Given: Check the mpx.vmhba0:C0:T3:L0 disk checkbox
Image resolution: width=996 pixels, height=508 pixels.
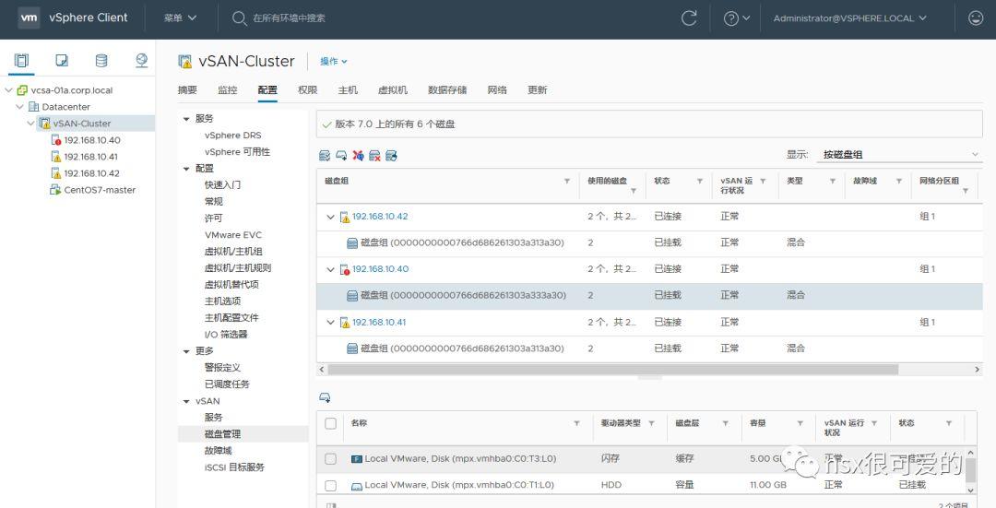Looking at the screenshot, I should point(330,458).
